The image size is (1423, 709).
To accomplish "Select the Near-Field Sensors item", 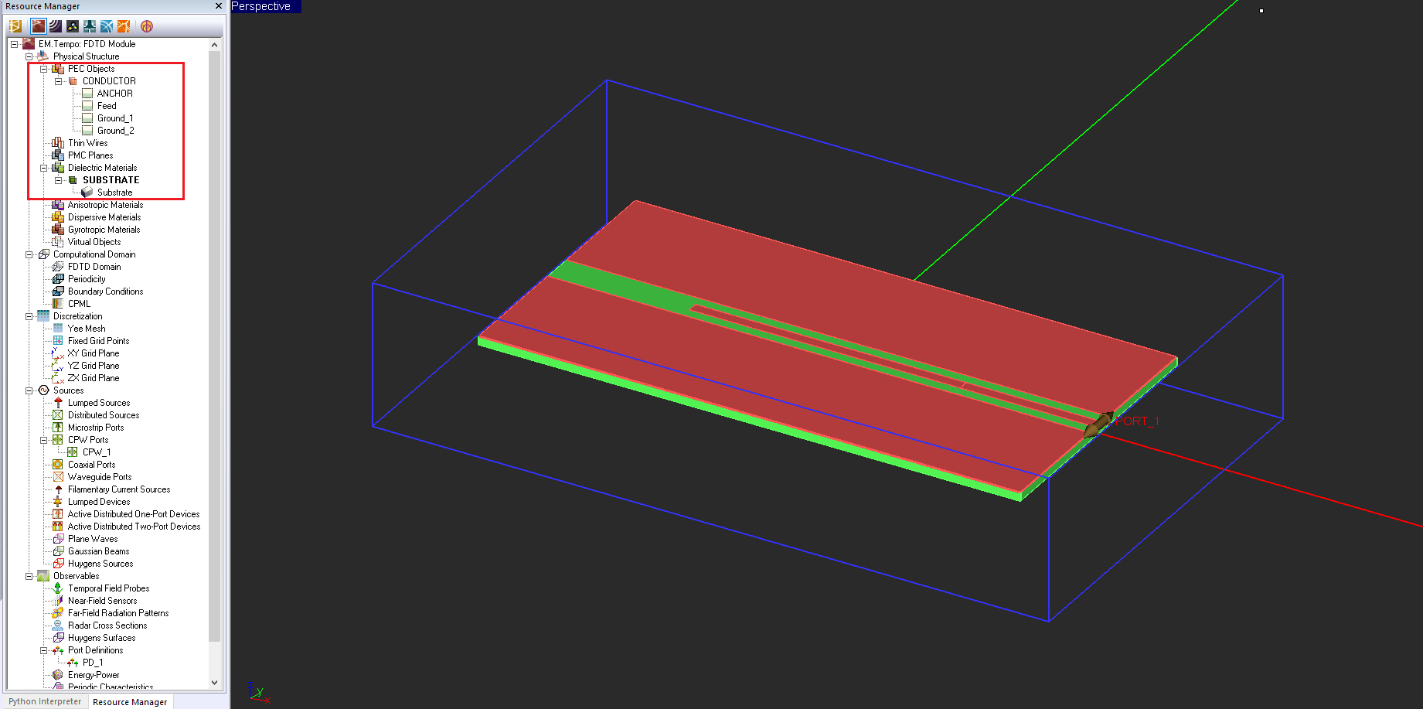I will [x=102, y=601].
